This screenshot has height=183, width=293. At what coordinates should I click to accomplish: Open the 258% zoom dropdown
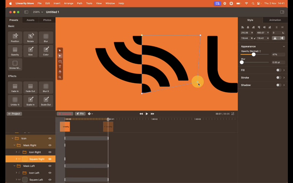38,12
